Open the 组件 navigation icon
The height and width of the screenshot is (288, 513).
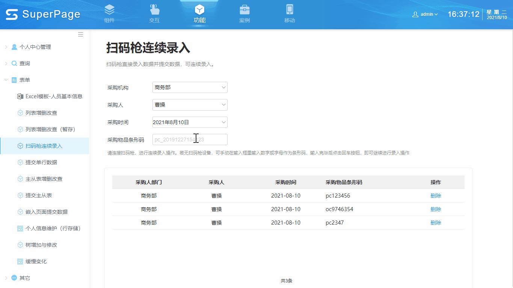click(109, 11)
